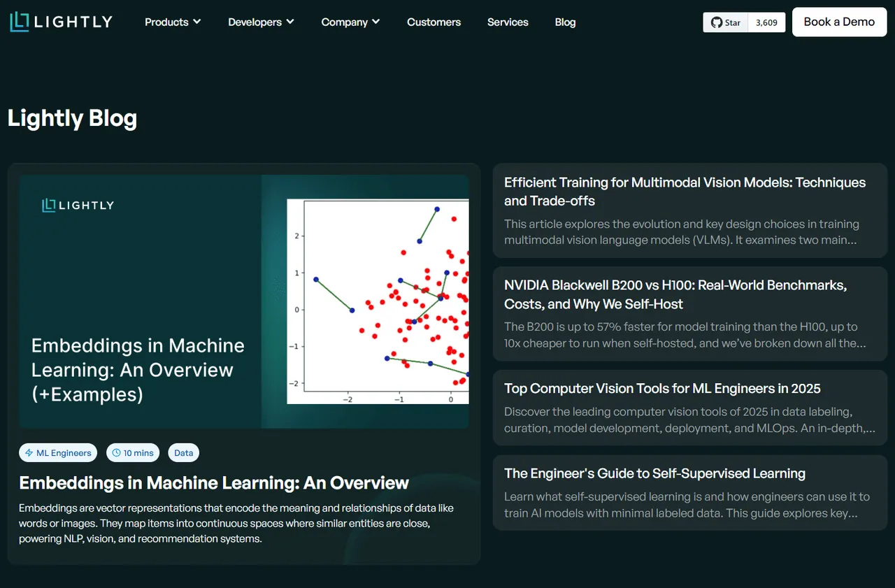The height and width of the screenshot is (588, 895).
Task: Click the GitHub Star button
Action: 726,22
